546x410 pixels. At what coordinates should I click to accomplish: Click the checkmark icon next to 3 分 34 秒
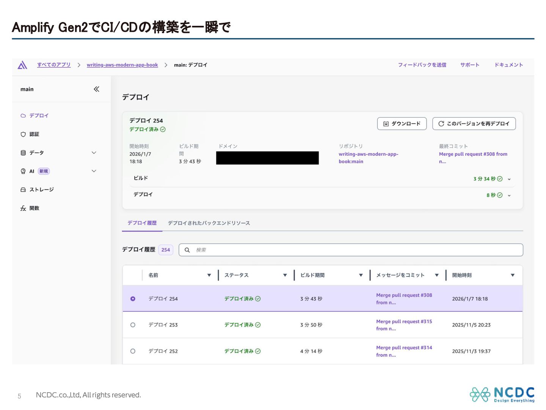pos(500,179)
